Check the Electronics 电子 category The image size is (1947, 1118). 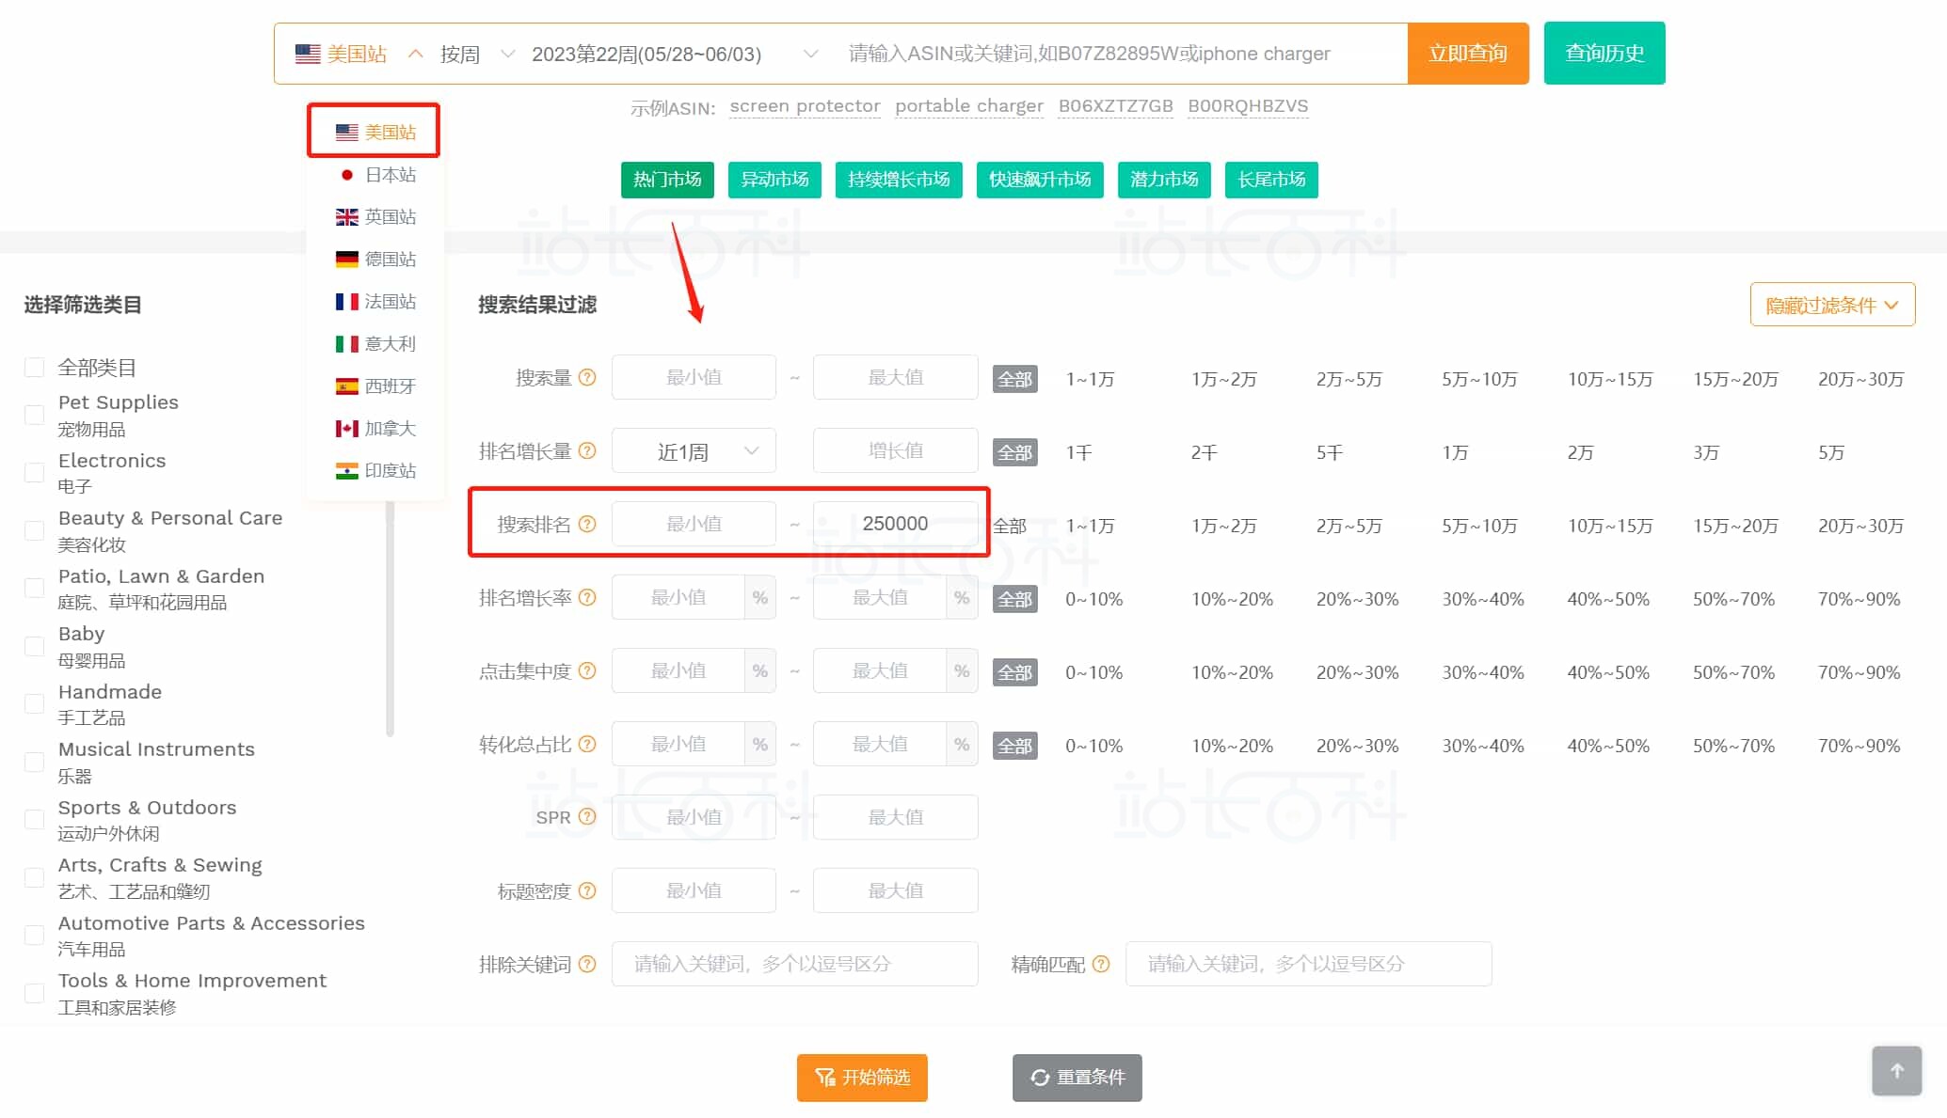[x=35, y=472]
